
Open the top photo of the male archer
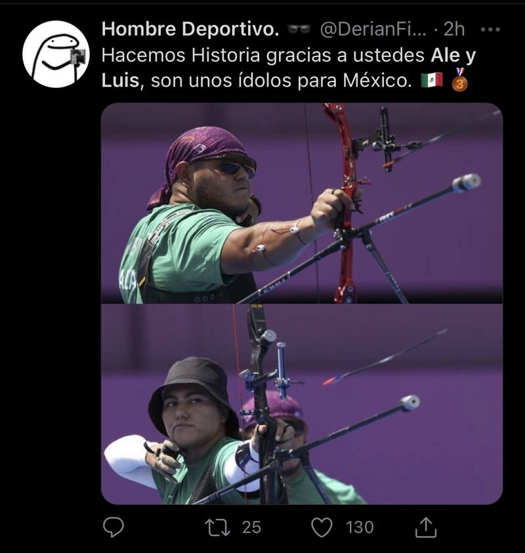click(x=301, y=202)
